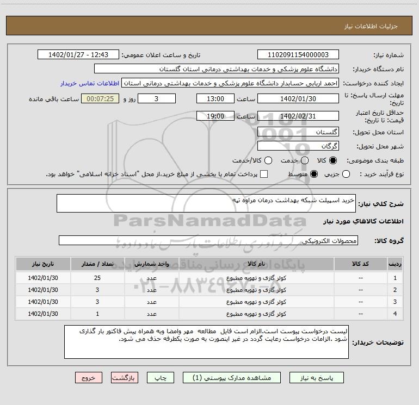The height and width of the screenshot is (405, 419).
Task: Click the delivery province گلستان field
Action: pos(298,132)
